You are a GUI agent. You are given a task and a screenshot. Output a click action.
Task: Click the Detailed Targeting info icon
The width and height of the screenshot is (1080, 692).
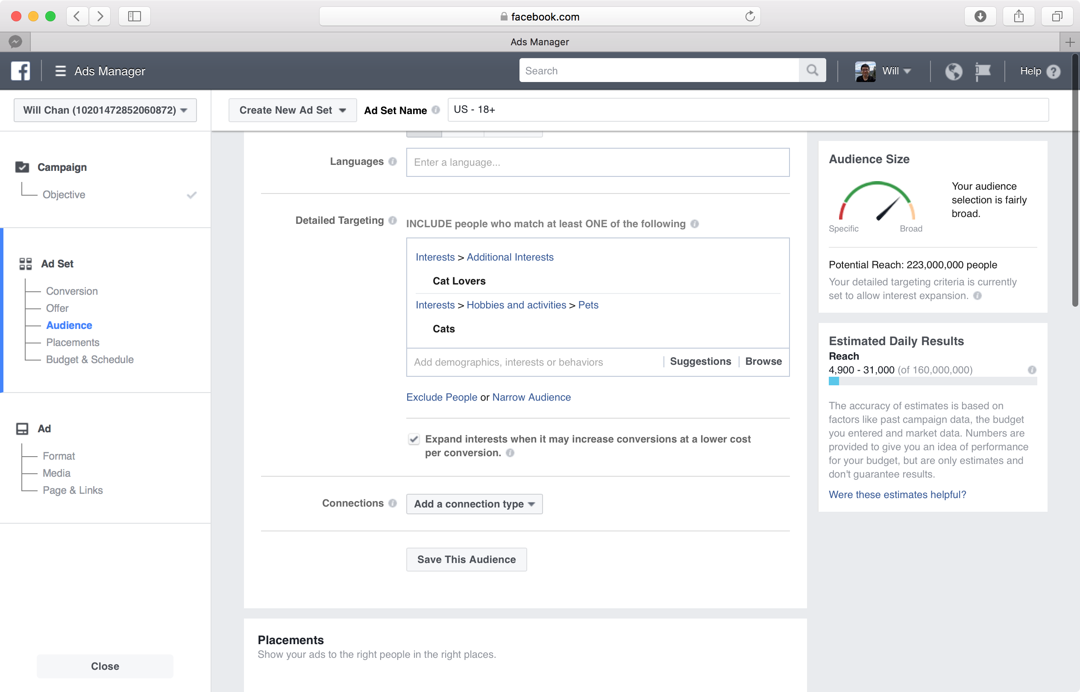pyautogui.click(x=392, y=220)
